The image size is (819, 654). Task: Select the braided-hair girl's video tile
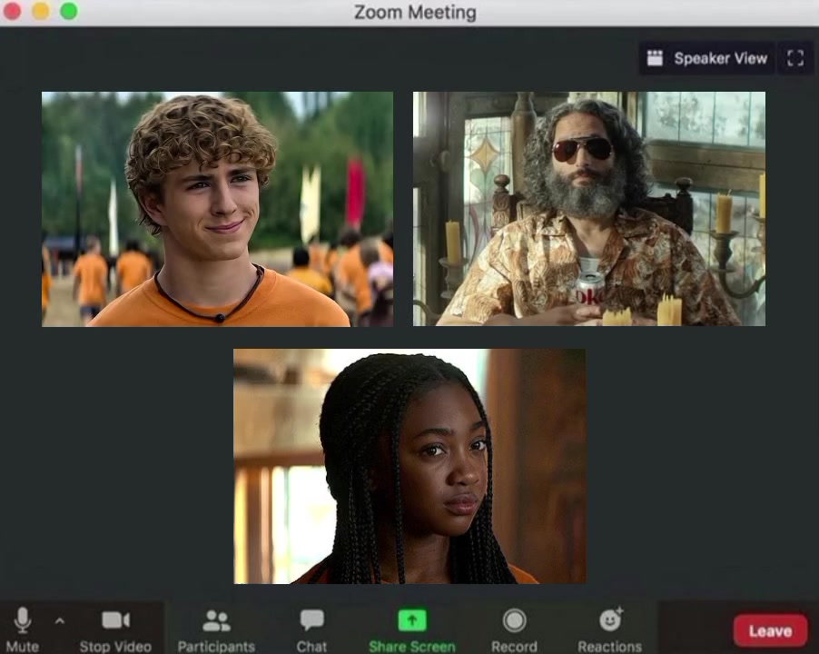pyautogui.click(x=409, y=466)
